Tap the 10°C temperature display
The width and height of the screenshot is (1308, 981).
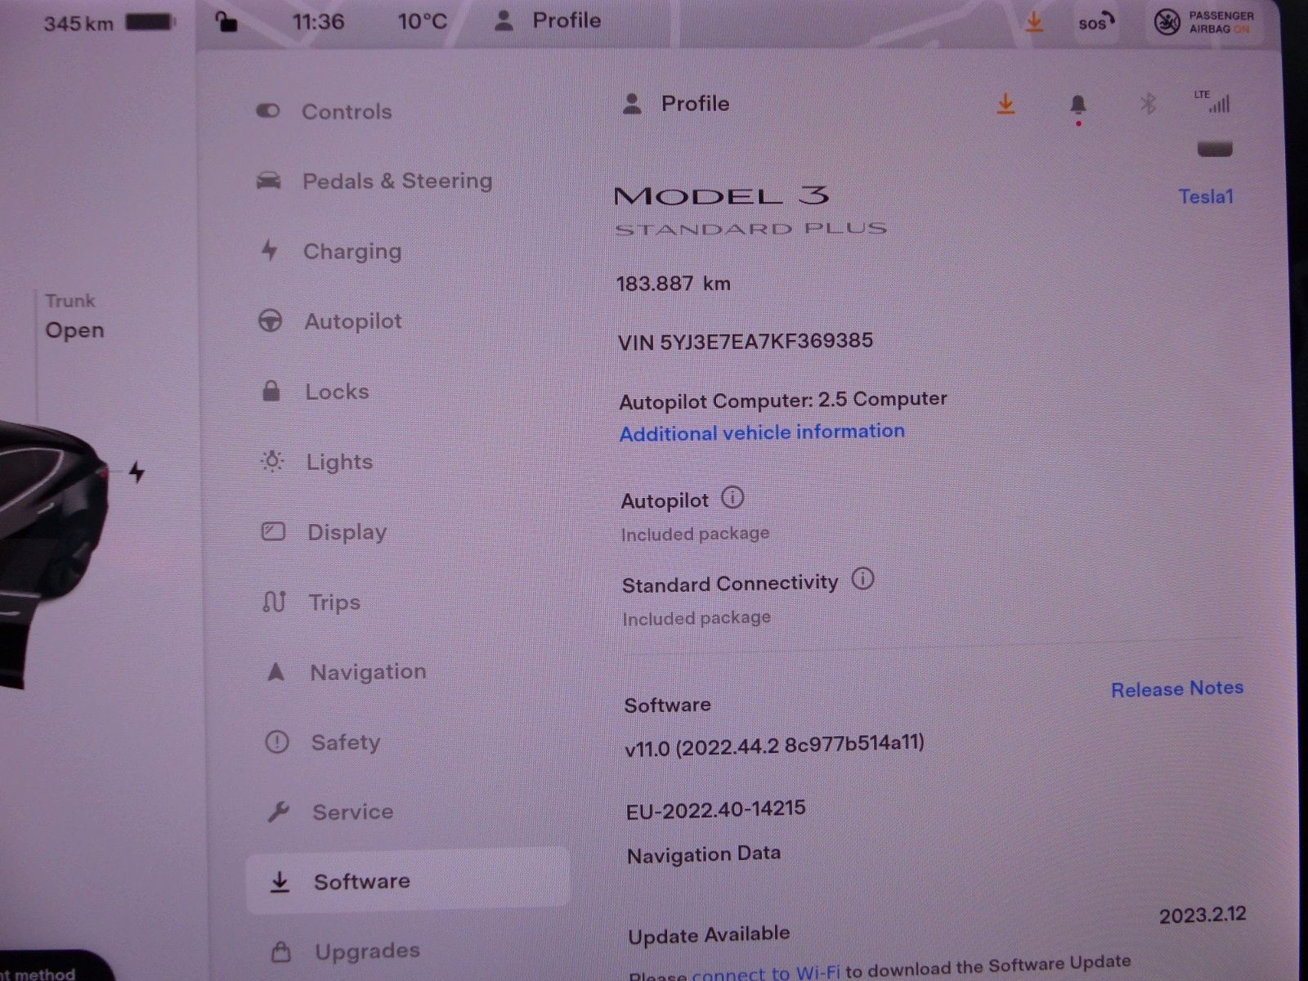(x=423, y=21)
